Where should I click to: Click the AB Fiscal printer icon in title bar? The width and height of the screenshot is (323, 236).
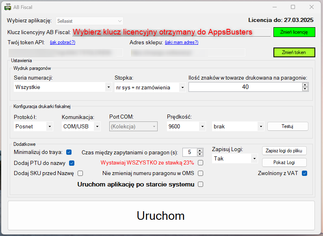[8, 7]
